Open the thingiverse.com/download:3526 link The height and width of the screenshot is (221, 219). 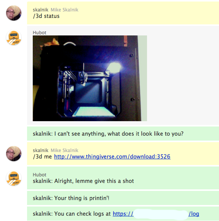click(112, 157)
